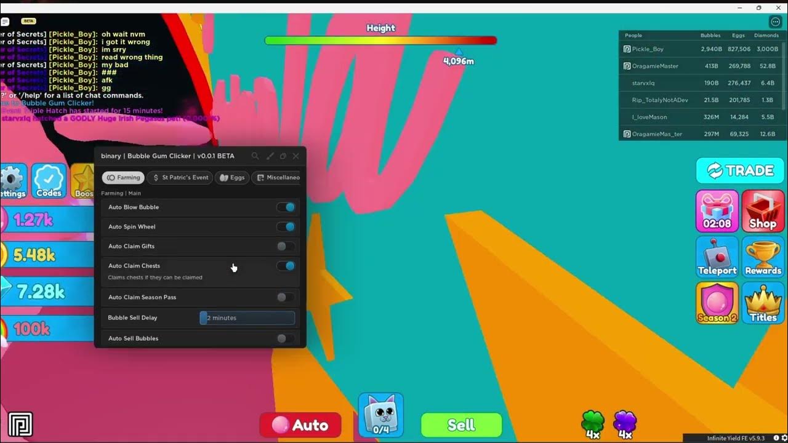The width and height of the screenshot is (788, 443).
Task: Restore down the Roblox window
Action: point(758,7)
